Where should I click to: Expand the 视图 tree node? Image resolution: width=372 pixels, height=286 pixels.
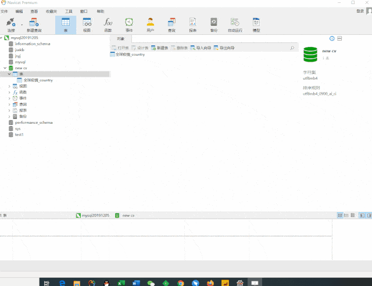[9, 86]
